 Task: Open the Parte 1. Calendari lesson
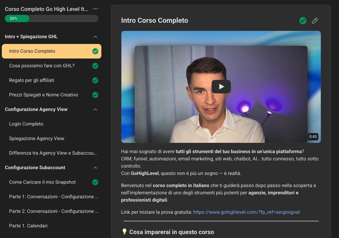[52, 226]
